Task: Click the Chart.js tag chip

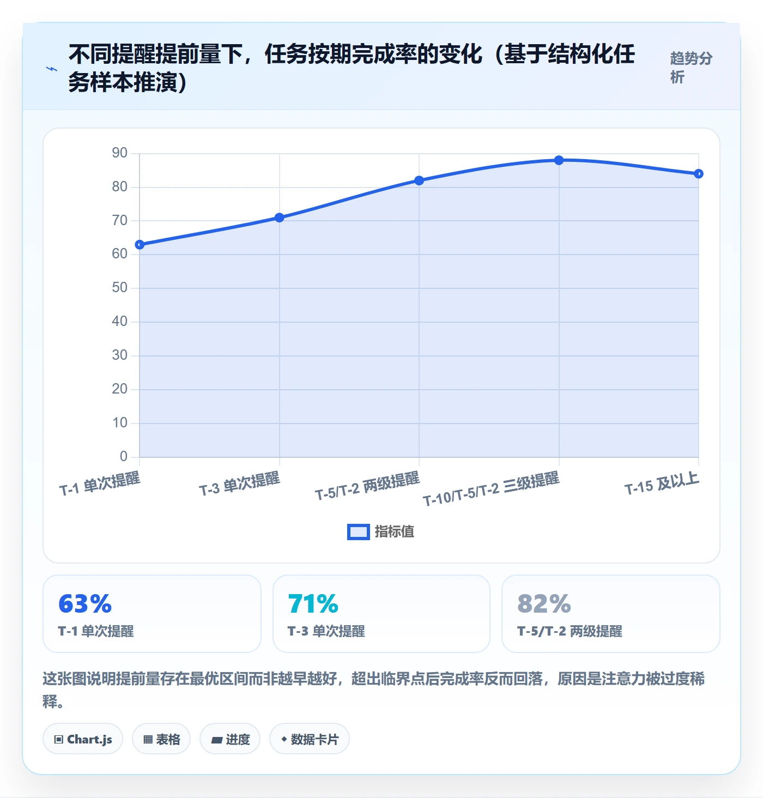Action: (83, 739)
